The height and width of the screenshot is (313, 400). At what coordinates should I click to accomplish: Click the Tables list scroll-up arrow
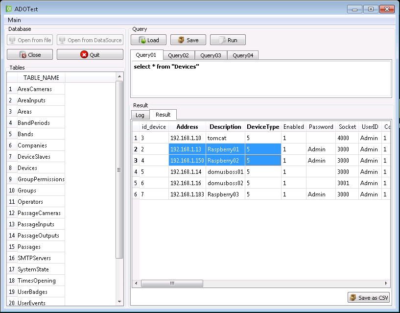click(x=119, y=76)
